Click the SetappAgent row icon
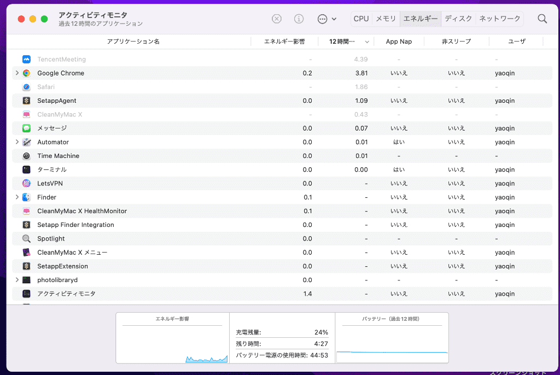This screenshot has height=375, width=560. [x=26, y=101]
